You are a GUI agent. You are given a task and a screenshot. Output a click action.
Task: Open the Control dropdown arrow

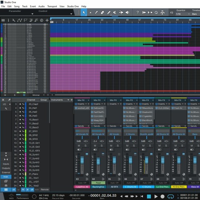(x=71, y=14)
